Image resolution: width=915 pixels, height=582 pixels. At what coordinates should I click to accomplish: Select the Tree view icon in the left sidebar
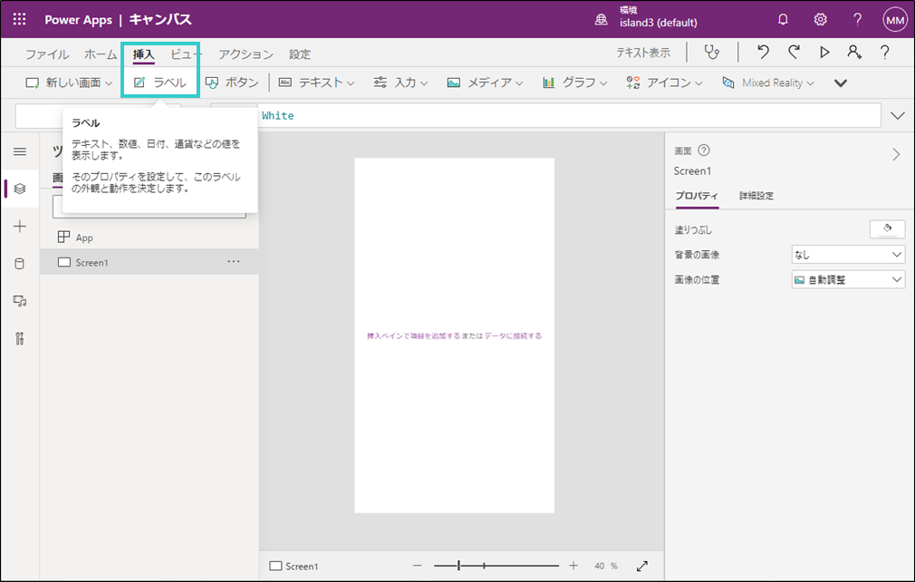point(20,189)
